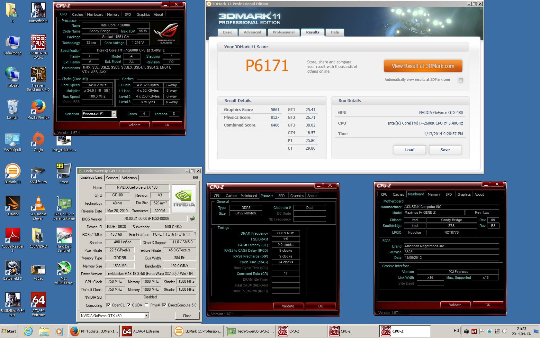
Task: Click OK in the CPU-Z Mainboard window
Action: [488, 305]
